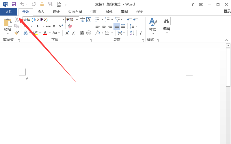Align text left
Screen dimensions: 231x144
(x=98, y=26)
